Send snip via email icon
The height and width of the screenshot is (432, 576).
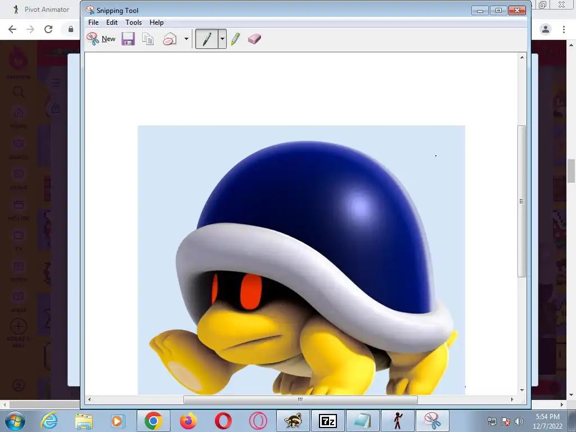click(170, 39)
